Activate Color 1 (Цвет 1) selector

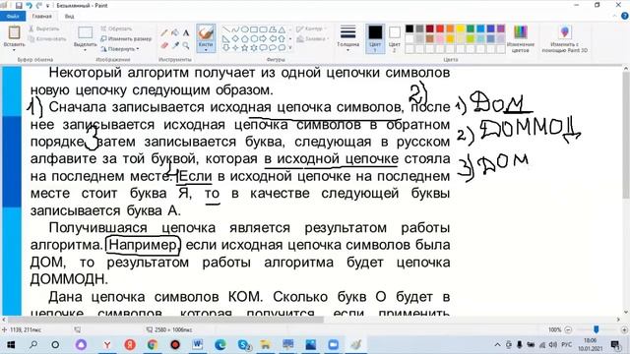point(375,38)
